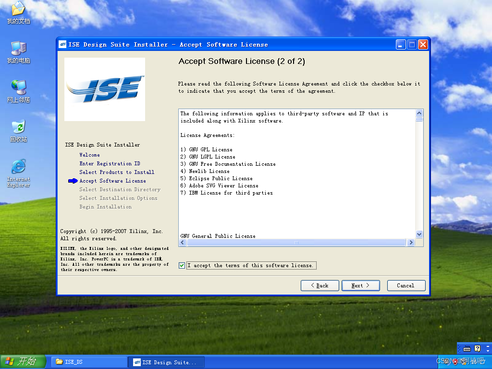Go Back to previous license page
The height and width of the screenshot is (369, 492).
tap(320, 285)
